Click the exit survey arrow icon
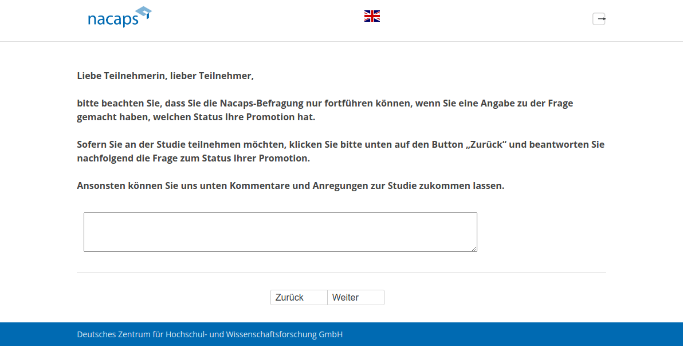Screen dimensions: 683x351 pos(599,19)
